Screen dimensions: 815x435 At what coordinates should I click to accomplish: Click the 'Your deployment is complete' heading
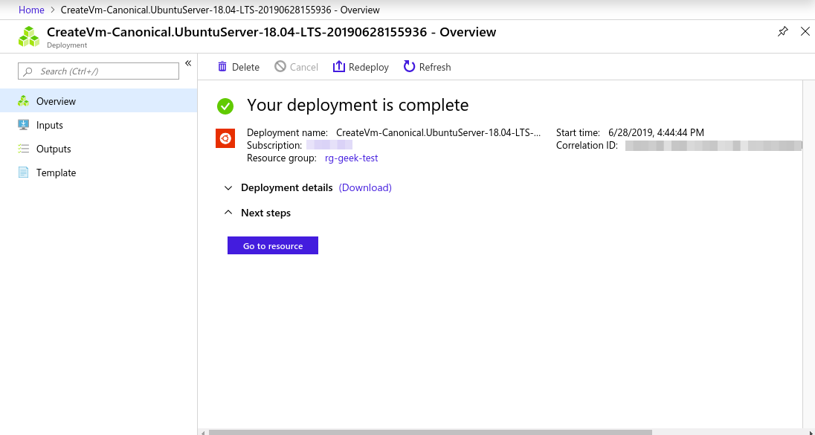click(x=358, y=105)
